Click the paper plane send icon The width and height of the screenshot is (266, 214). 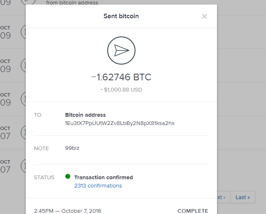click(x=121, y=50)
